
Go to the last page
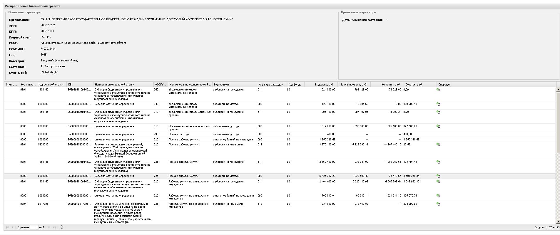coord(54,227)
